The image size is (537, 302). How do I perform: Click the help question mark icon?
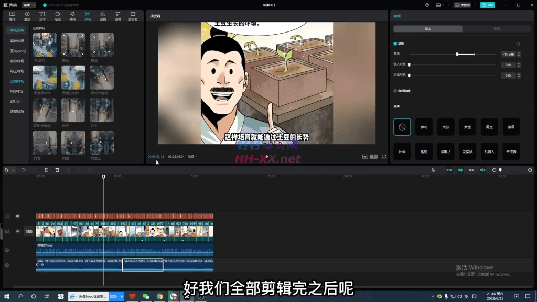[427, 5]
